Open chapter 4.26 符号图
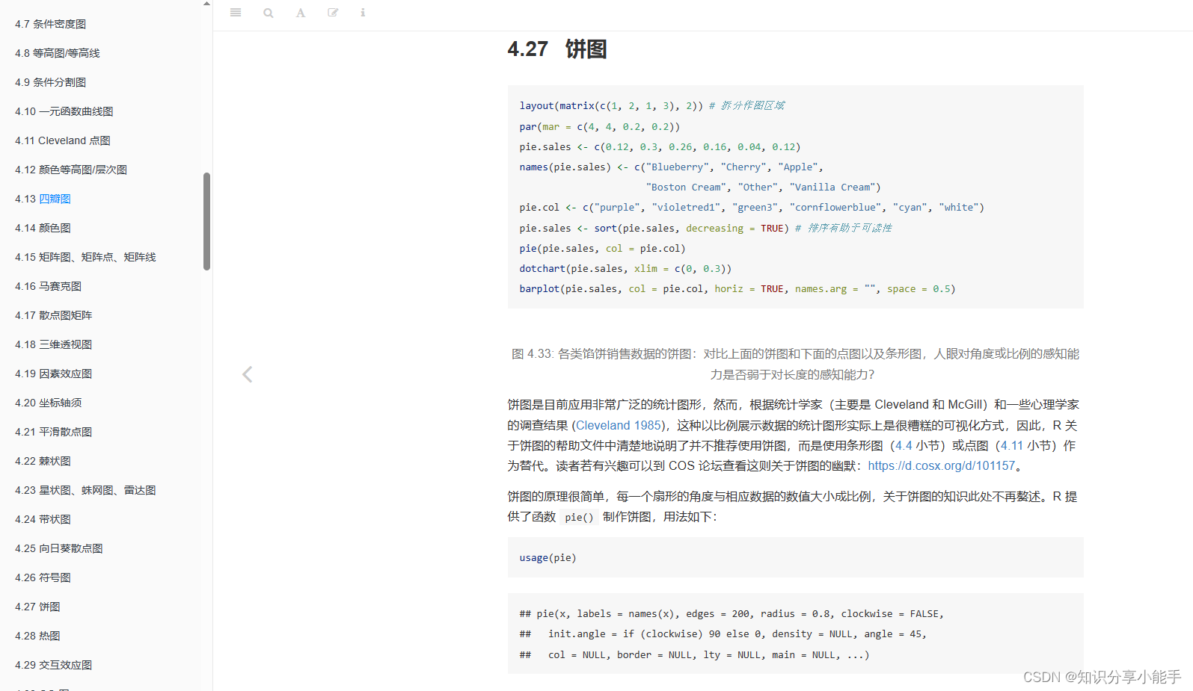The width and height of the screenshot is (1193, 691). pyautogui.click(x=43, y=577)
